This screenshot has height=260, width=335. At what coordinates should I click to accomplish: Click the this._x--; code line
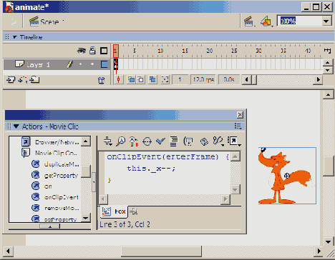151,169
